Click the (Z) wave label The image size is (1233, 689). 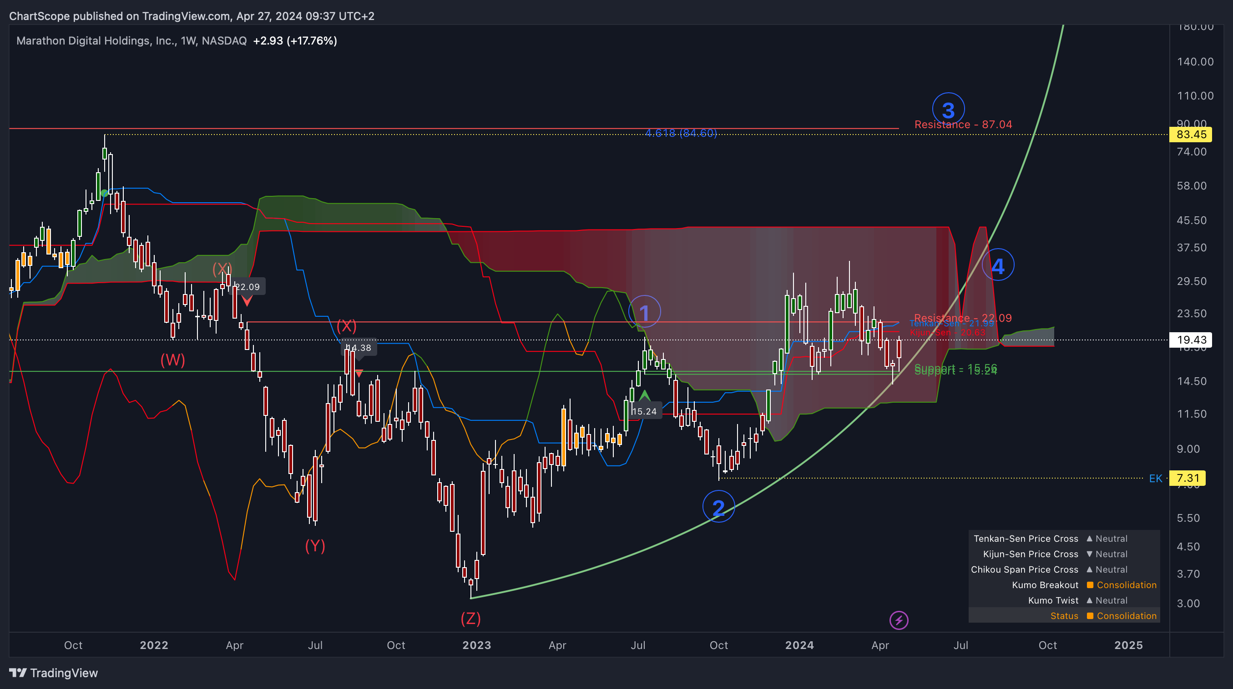[x=470, y=618]
